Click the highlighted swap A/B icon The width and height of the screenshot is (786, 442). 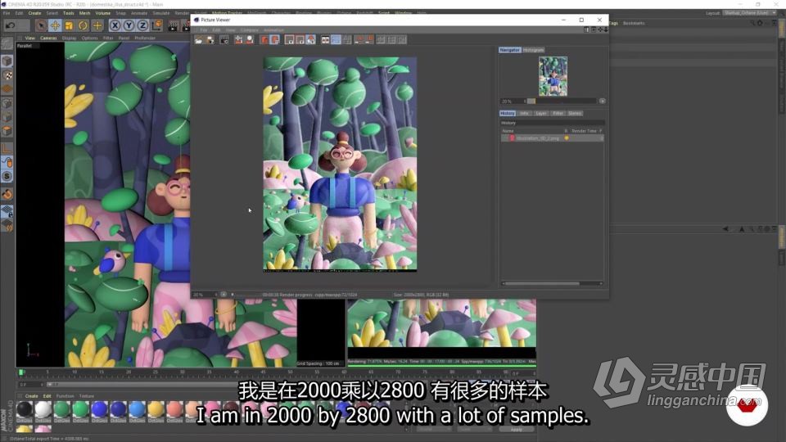coord(311,39)
